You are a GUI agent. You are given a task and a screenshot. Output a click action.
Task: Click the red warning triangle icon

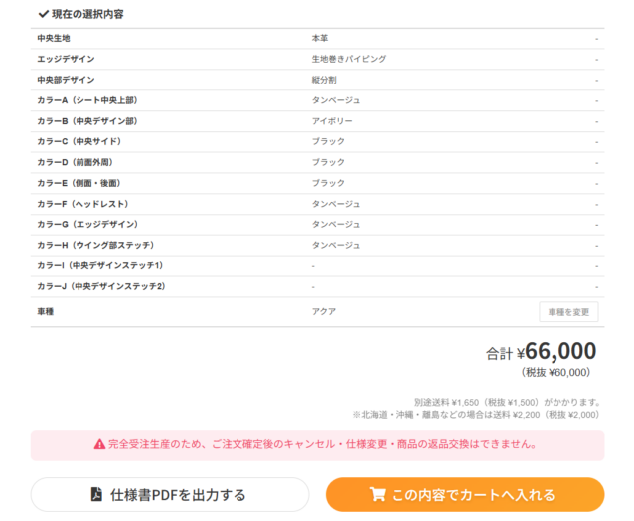(99, 444)
